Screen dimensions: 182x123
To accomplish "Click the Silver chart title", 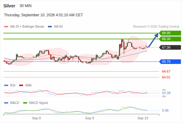I will pyautogui.click(x=9, y=6).
